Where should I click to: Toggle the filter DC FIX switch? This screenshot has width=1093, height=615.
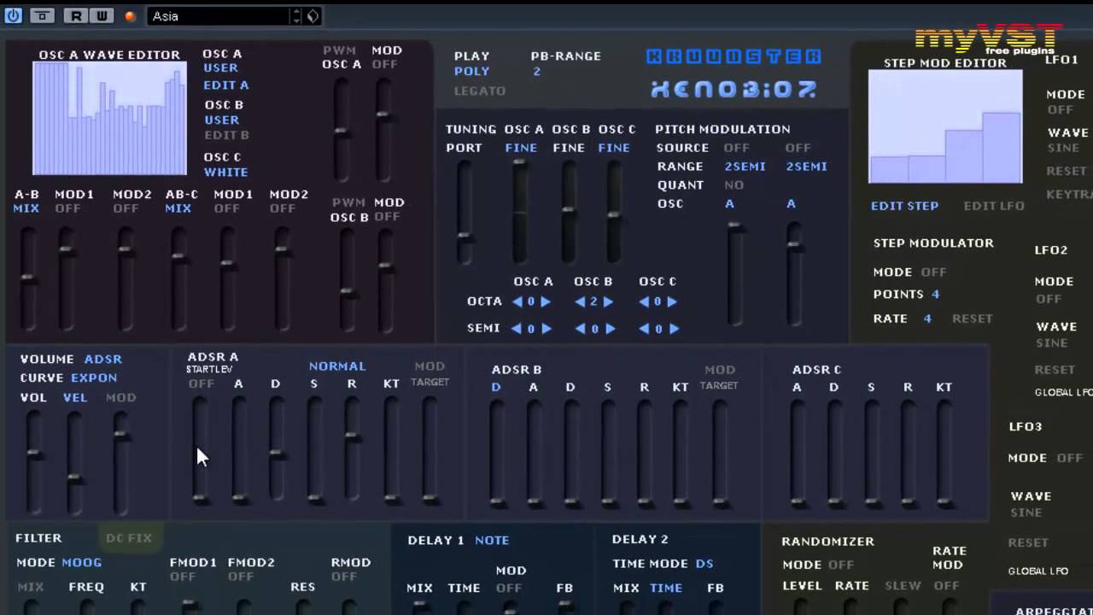tap(129, 538)
